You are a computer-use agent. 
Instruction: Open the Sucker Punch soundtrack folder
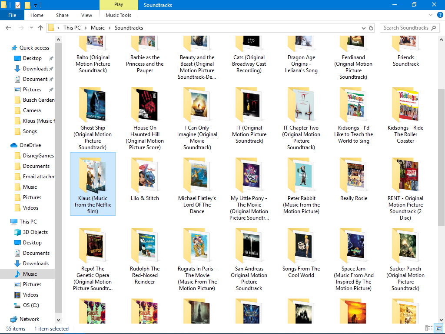coord(405,259)
